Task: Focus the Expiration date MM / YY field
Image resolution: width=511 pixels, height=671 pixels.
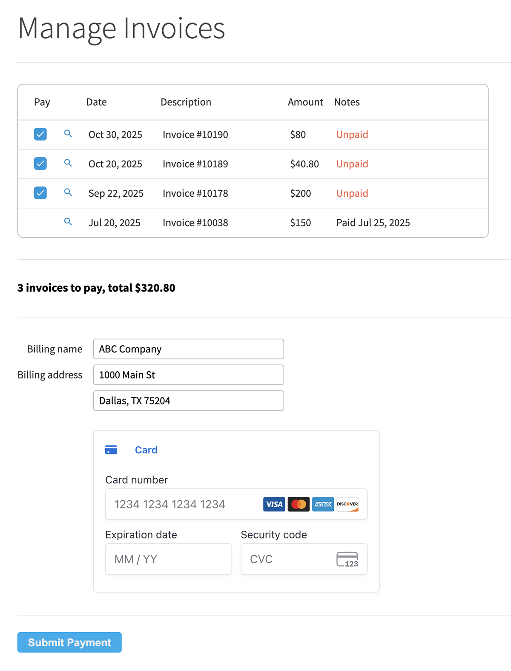Action: 168,559
